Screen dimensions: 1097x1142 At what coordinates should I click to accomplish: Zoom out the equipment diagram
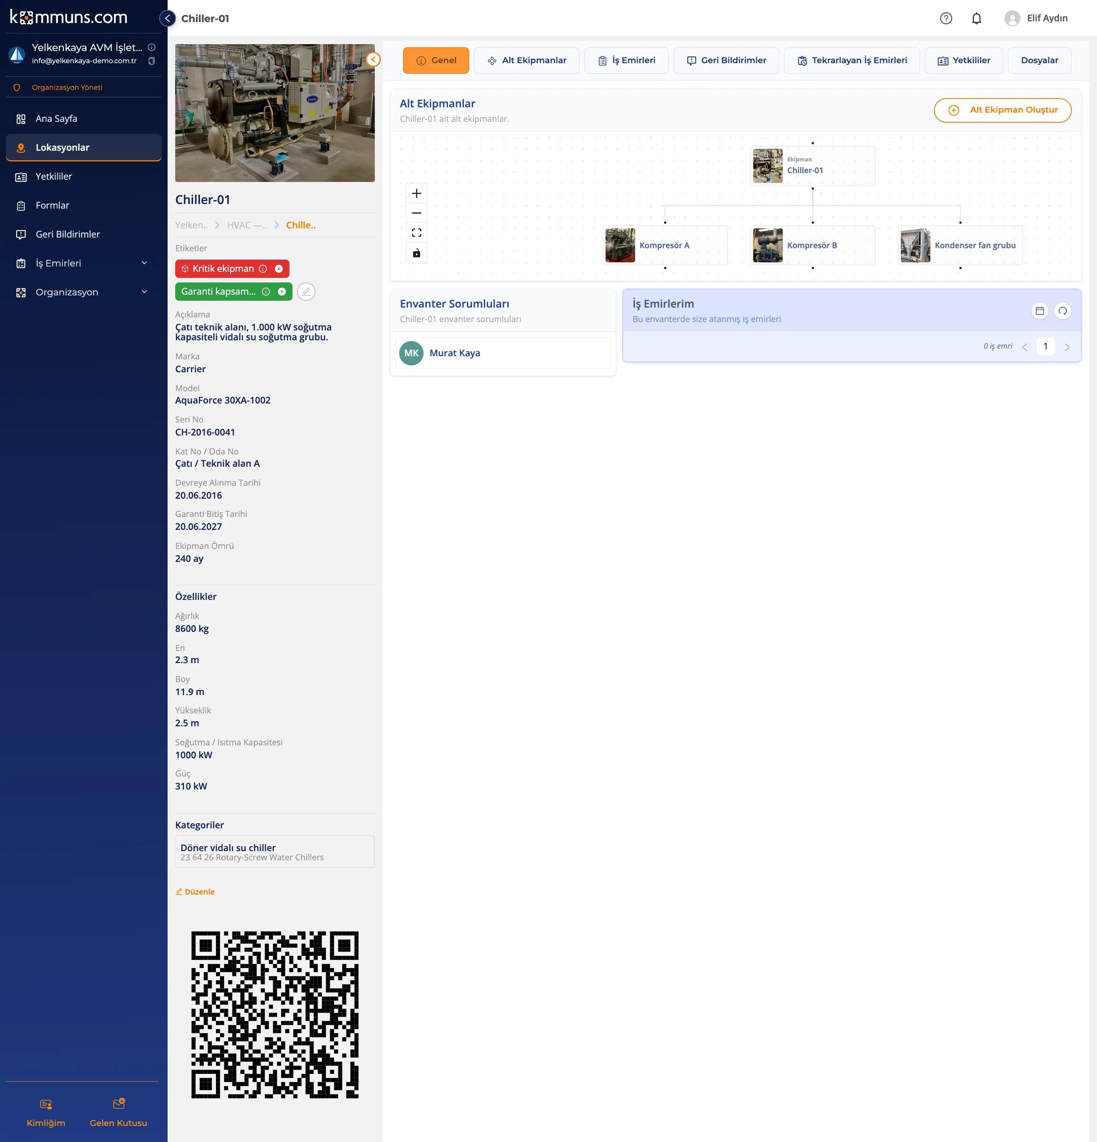[x=416, y=213]
